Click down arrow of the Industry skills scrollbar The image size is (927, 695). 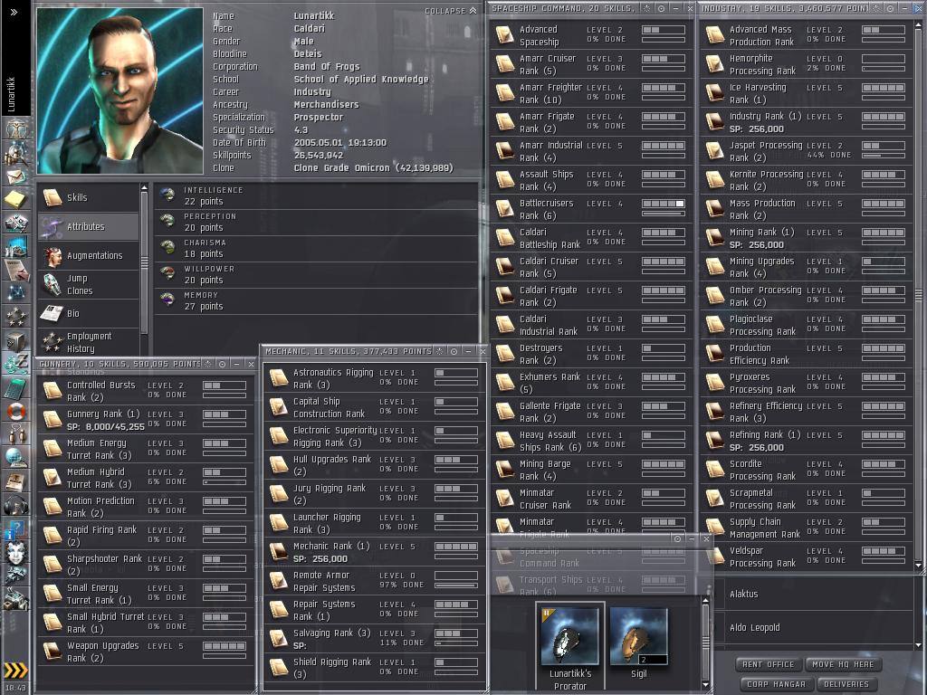click(x=918, y=566)
